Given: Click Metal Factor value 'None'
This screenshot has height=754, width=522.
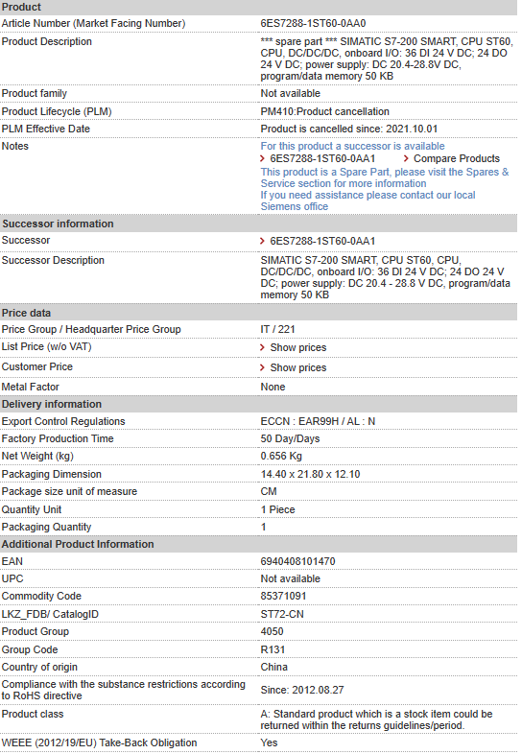Looking at the screenshot, I should [x=273, y=388].
